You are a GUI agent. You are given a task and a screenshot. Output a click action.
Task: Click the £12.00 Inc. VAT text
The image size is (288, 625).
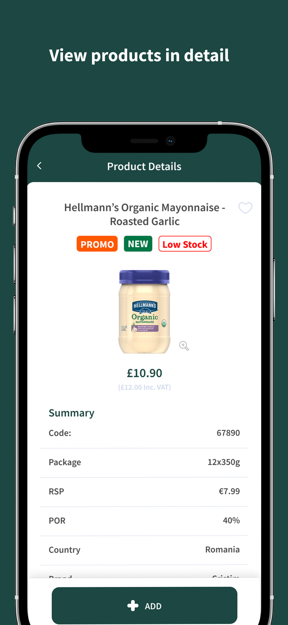pyautogui.click(x=144, y=387)
